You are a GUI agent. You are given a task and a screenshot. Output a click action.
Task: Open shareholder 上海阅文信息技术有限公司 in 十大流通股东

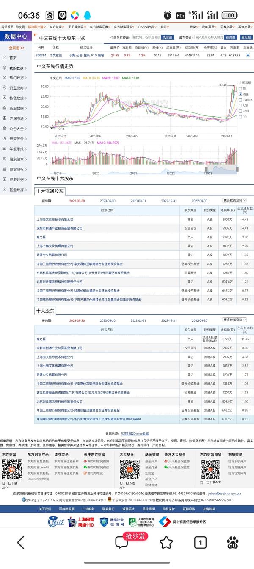(x=55, y=219)
